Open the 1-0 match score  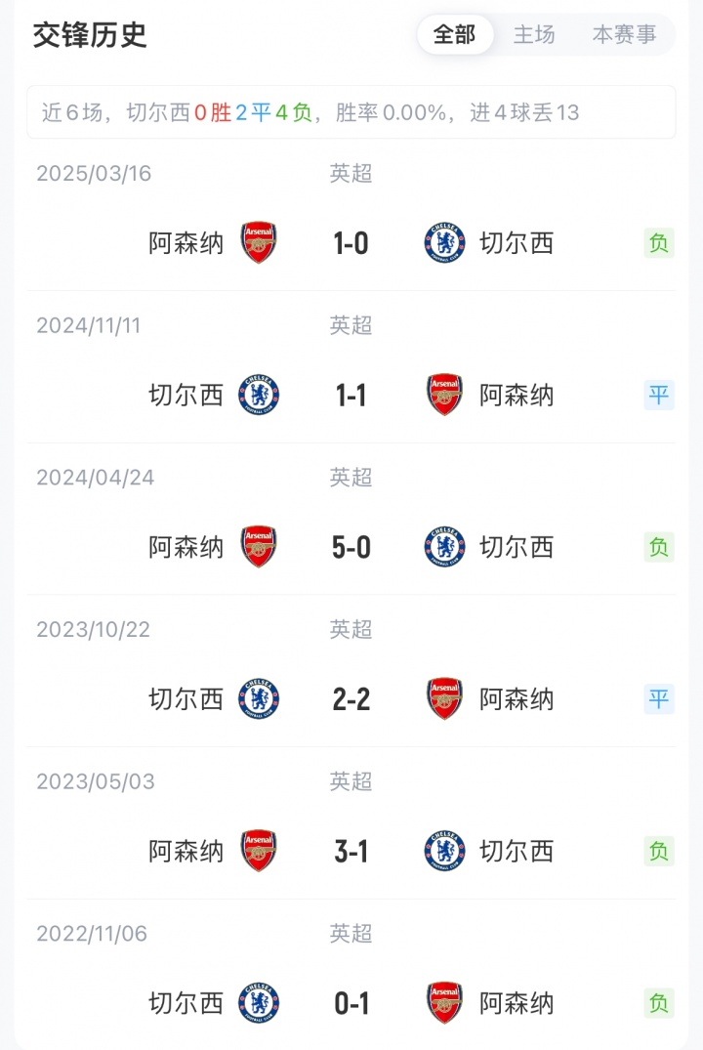pyautogui.click(x=351, y=243)
